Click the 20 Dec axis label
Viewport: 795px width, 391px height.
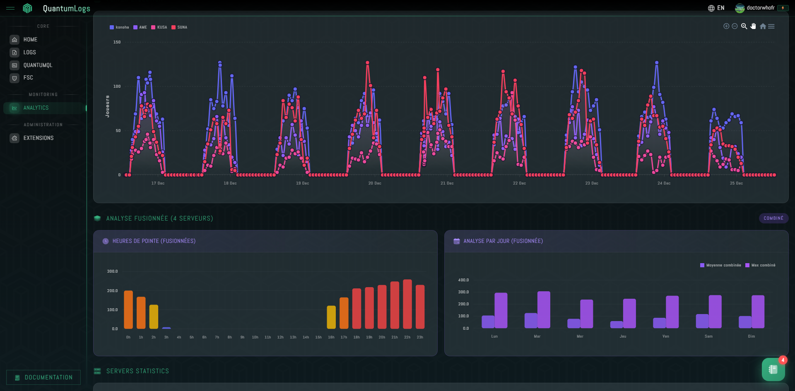[375, 183]
